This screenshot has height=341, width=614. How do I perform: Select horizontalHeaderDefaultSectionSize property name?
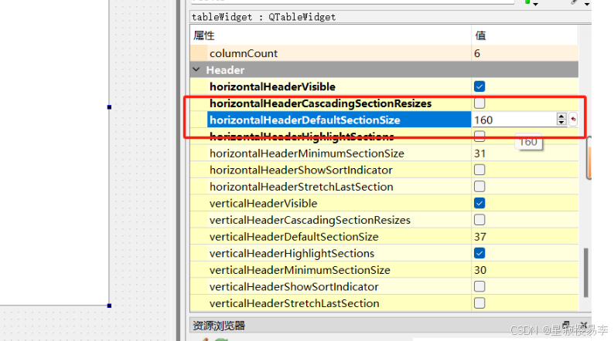(305, 120)
